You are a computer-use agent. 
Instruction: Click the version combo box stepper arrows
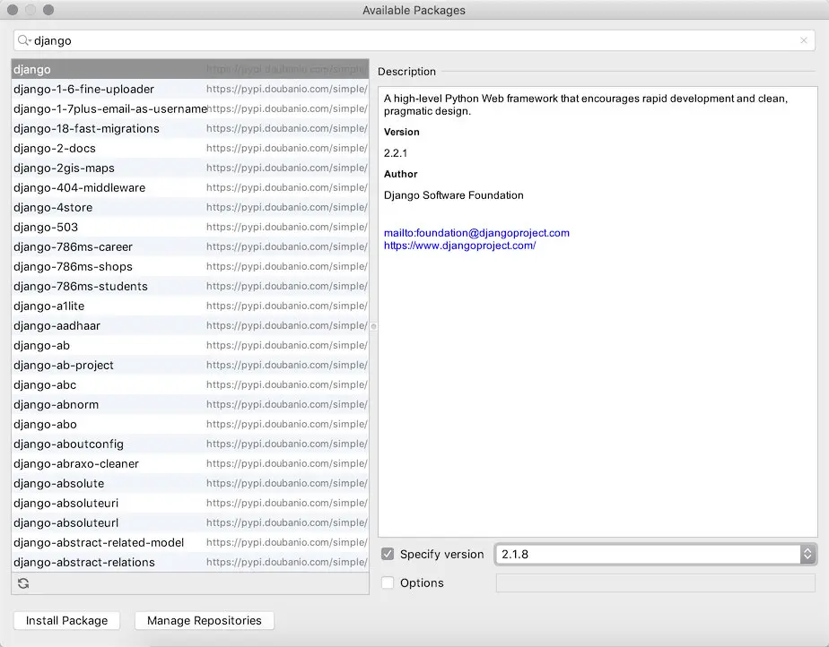[x=807, y=554]
